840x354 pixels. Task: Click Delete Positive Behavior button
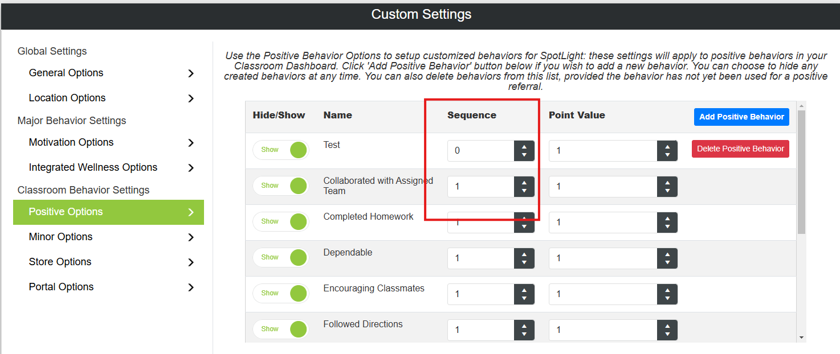[740, 149]
